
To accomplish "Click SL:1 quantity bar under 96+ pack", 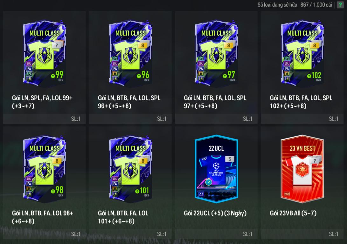I will point(130,119).
